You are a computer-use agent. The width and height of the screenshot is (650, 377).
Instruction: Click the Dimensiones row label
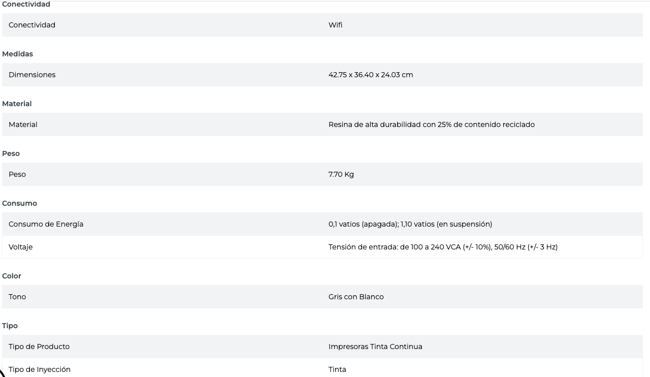coord(32,75)
